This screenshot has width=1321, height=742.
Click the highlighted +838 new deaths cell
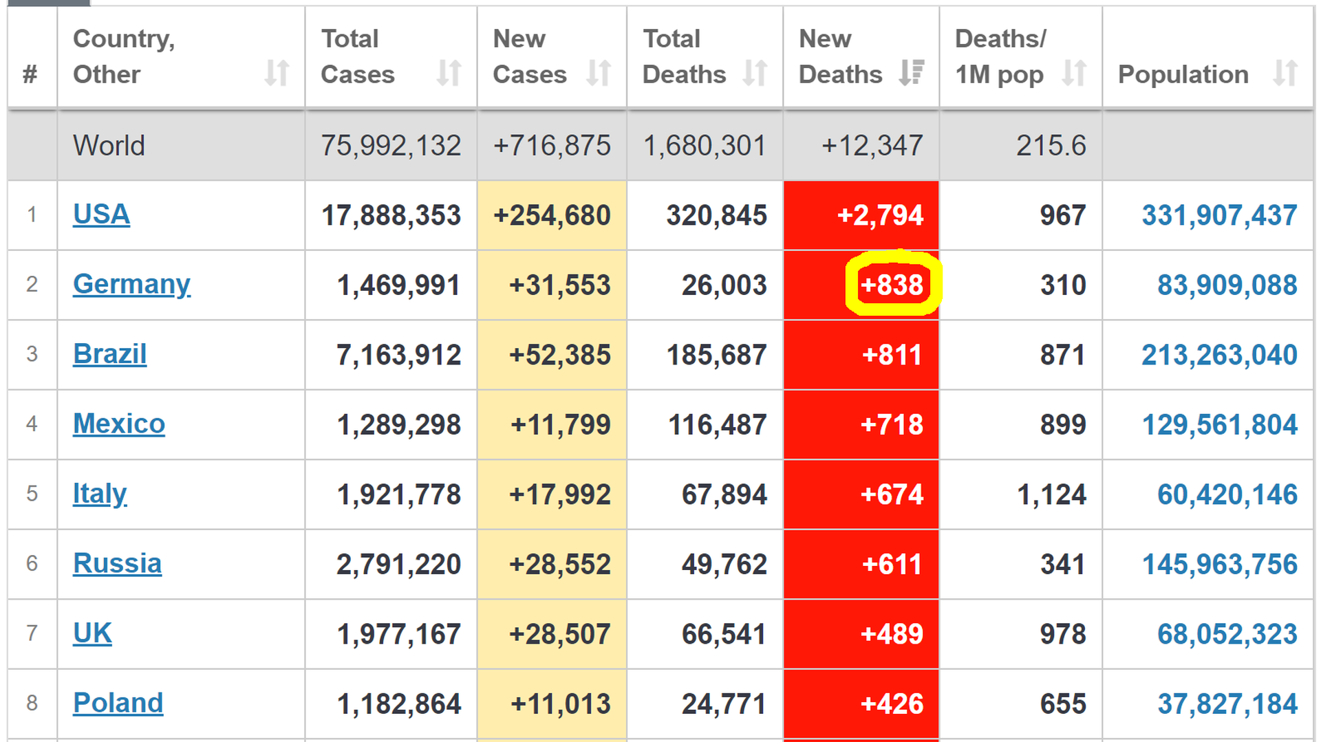point(892,285)
